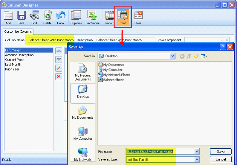Click the Delete recycle bin icon
Screen dimensions: 237x165
point(48,17)
